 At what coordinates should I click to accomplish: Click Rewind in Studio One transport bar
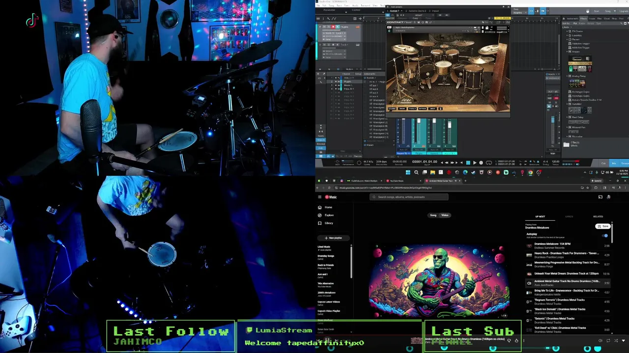click(446, 162)
